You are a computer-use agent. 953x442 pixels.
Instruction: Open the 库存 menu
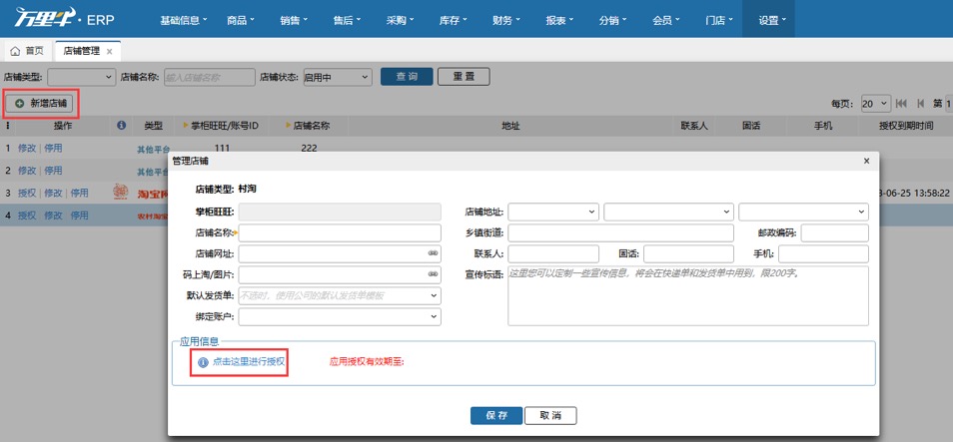453,19
